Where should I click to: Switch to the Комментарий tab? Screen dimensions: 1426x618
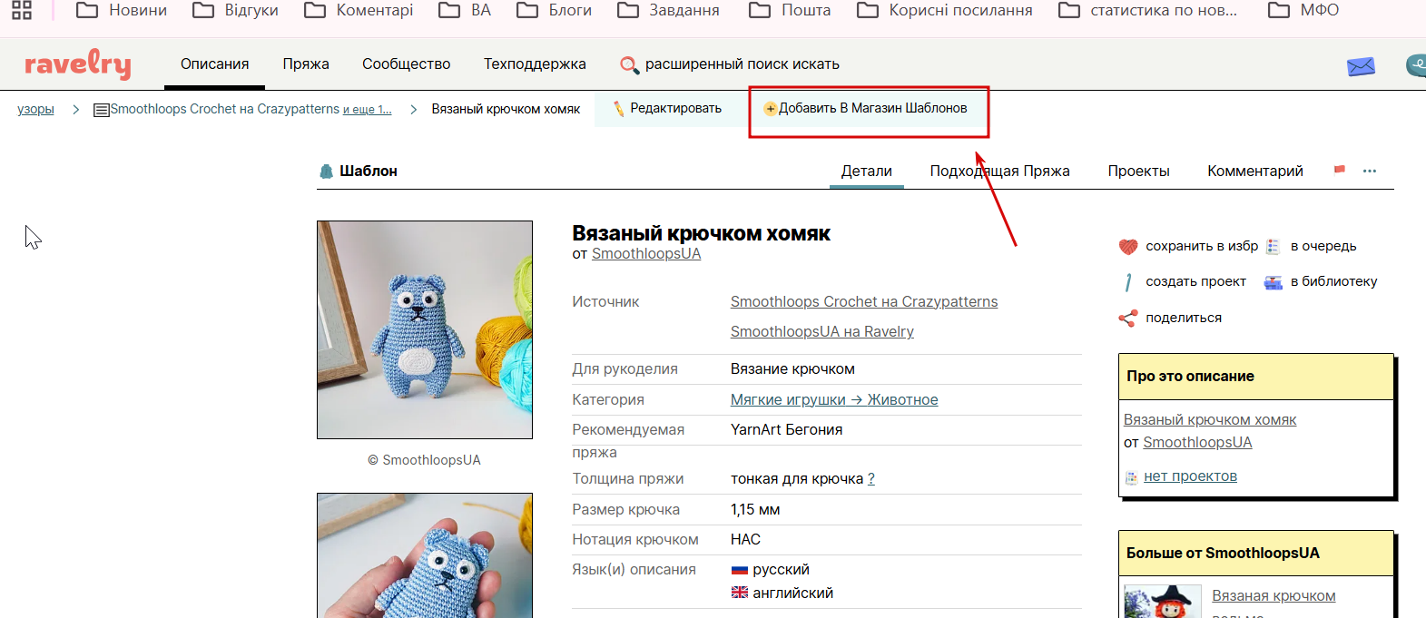[x=1255, y=171]
